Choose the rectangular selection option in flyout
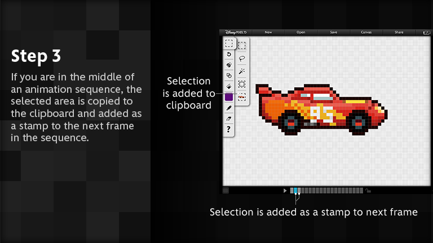Screen dimensions: 433x243 coord(242,46)
